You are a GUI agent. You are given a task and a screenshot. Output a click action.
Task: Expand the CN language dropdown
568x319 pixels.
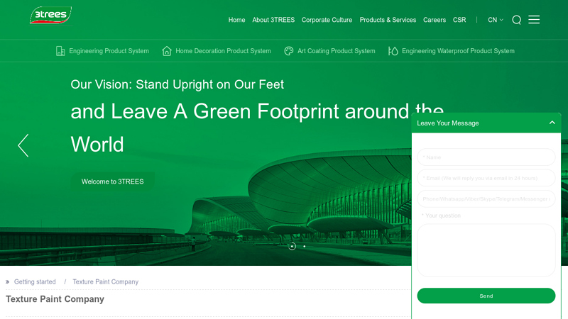(x=495, y=20)
